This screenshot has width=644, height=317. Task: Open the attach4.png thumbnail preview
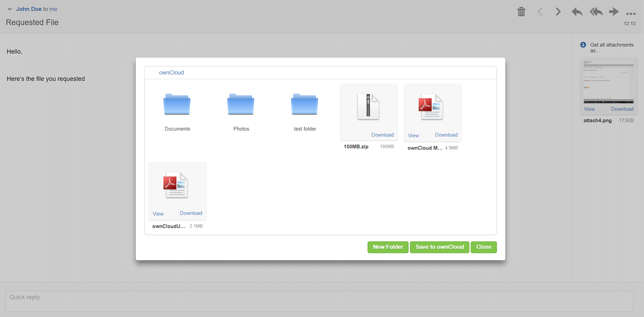(x=609, y=82)
